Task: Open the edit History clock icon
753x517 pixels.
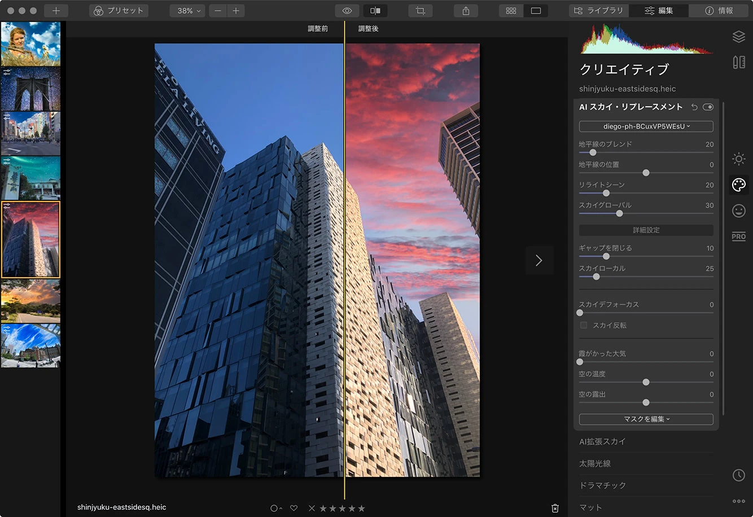Action: pos(738,475)
